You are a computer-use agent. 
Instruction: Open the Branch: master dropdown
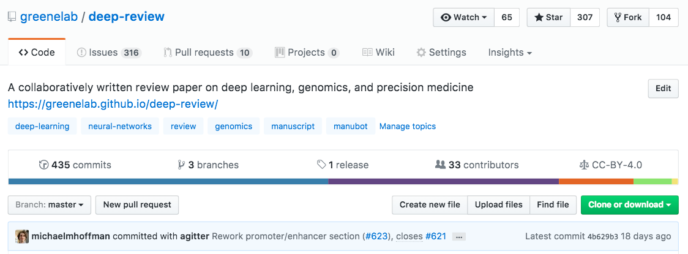coord(50,204)
